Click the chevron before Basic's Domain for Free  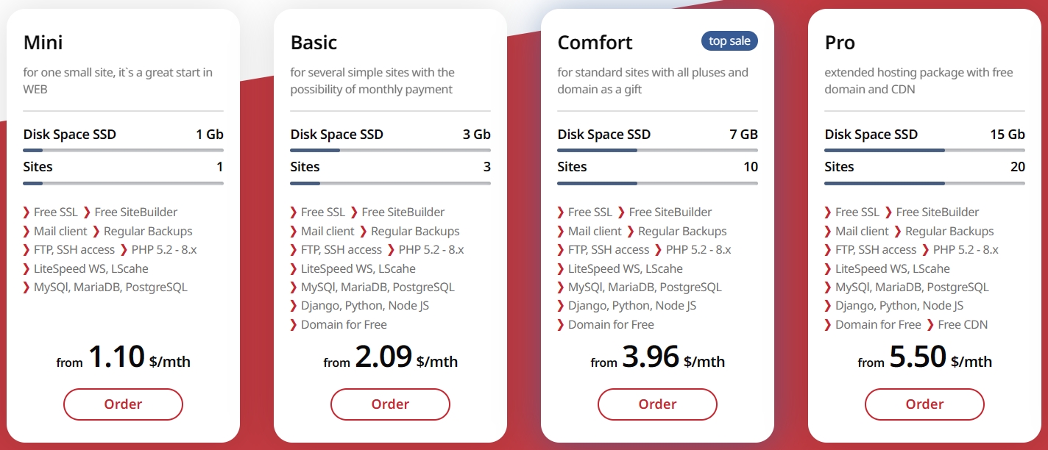(x=294, y=325)
